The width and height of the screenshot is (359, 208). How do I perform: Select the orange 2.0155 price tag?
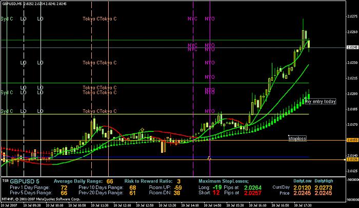[x=353, y=140]
